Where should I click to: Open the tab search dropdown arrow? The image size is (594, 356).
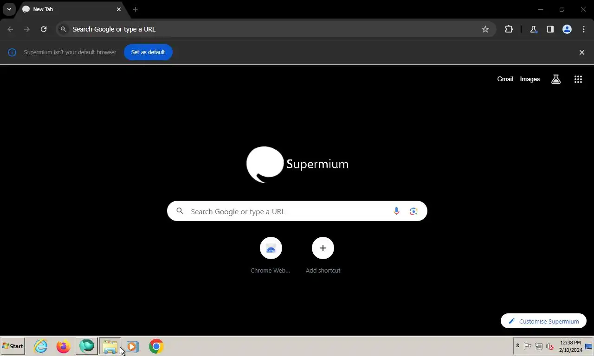pos(9,9)
